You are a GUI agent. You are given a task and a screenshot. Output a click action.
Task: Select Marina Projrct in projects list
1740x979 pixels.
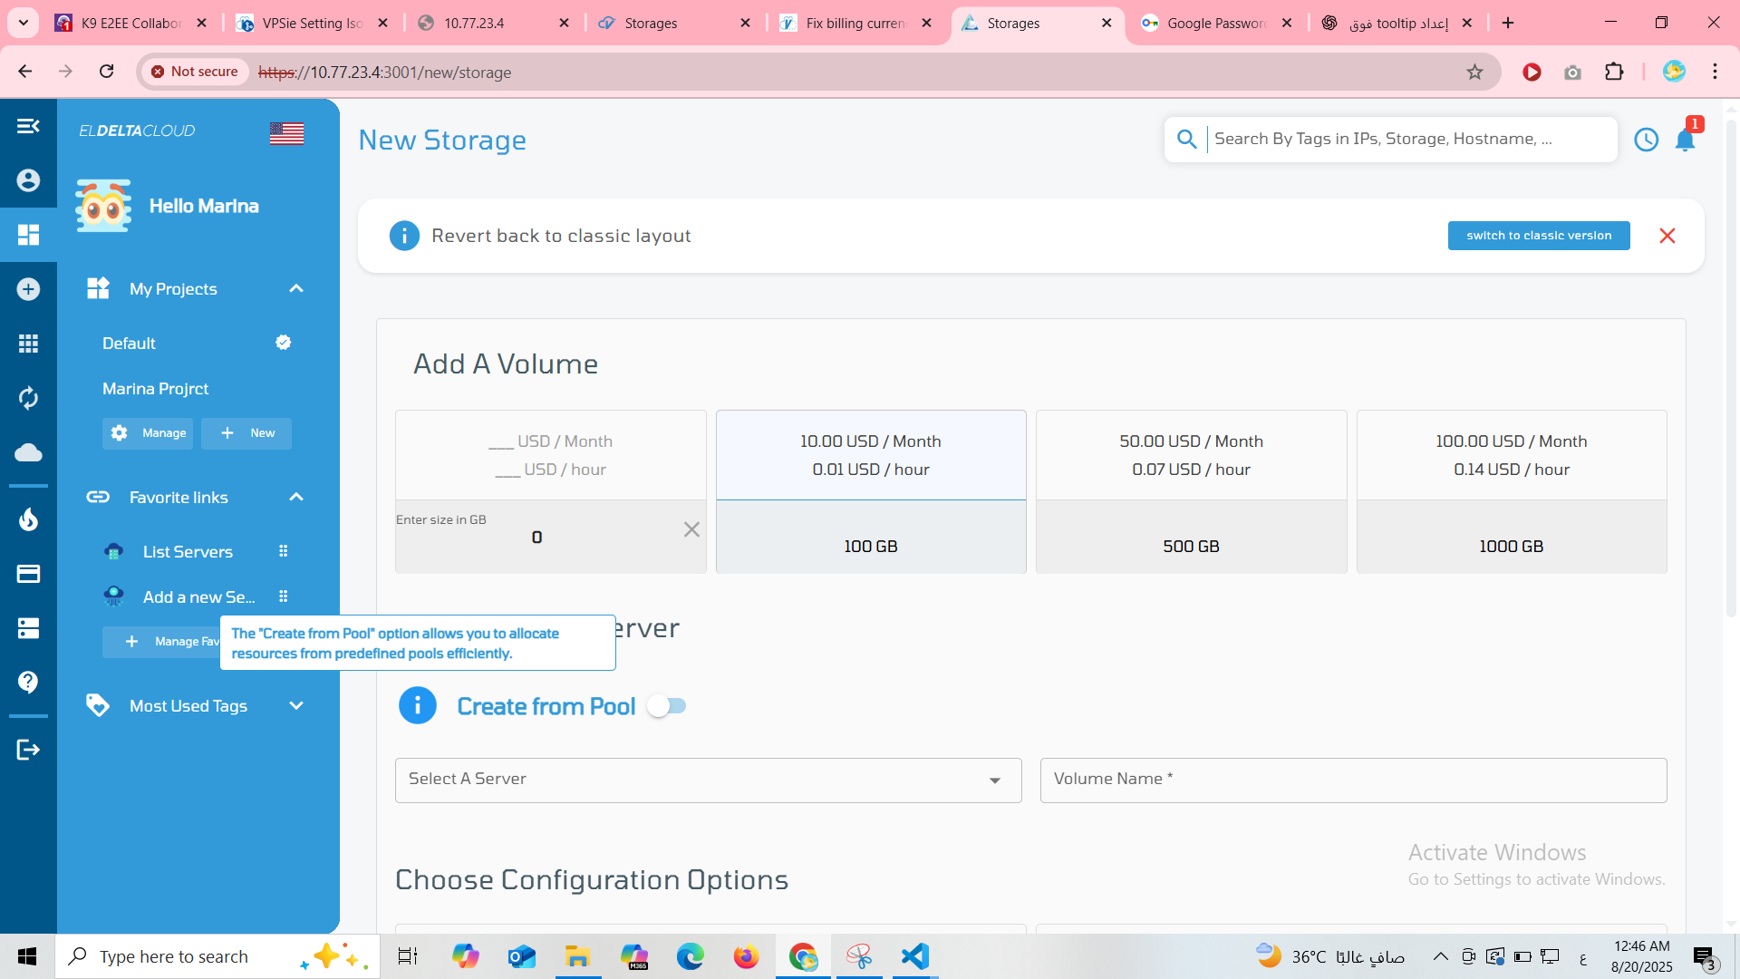155,389
